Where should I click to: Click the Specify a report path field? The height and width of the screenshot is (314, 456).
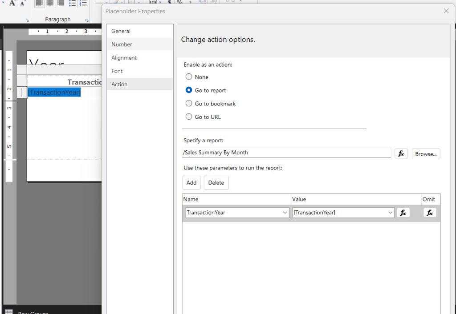click(286, 153)
